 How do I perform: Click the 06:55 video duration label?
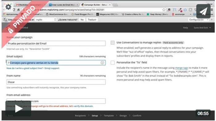pos(203,113)
